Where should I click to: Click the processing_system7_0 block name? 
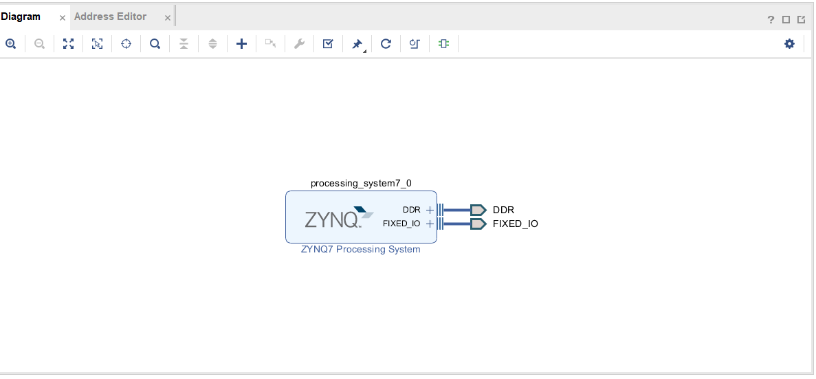tap(361, 183)
